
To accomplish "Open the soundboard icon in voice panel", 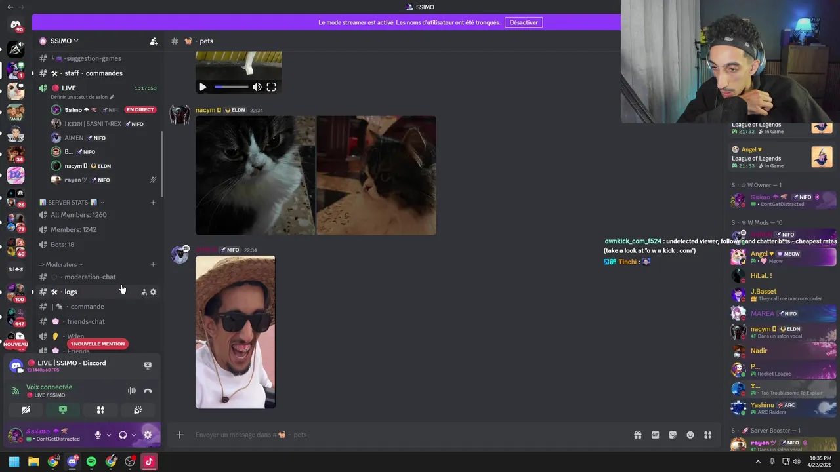I will (138, 410).
